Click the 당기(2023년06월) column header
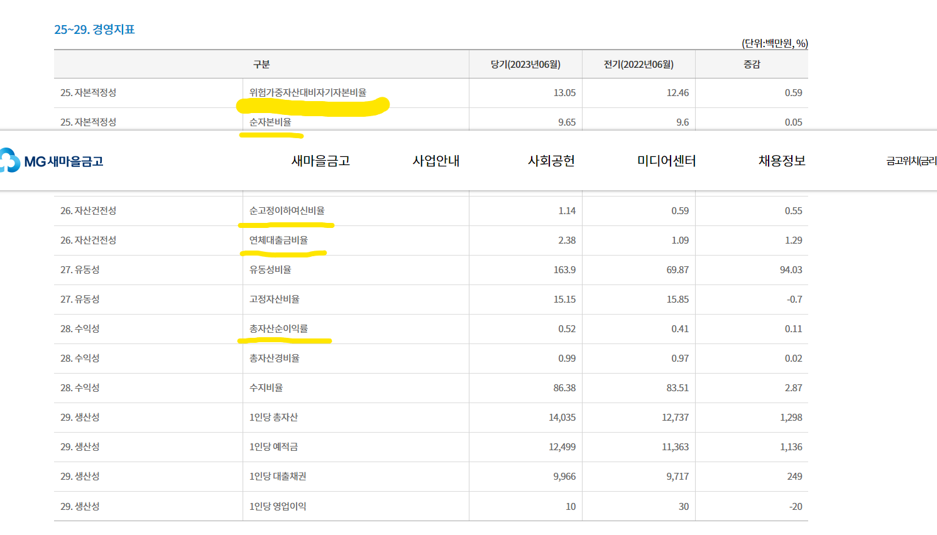 pyautogui.click(x=525, y=63)
